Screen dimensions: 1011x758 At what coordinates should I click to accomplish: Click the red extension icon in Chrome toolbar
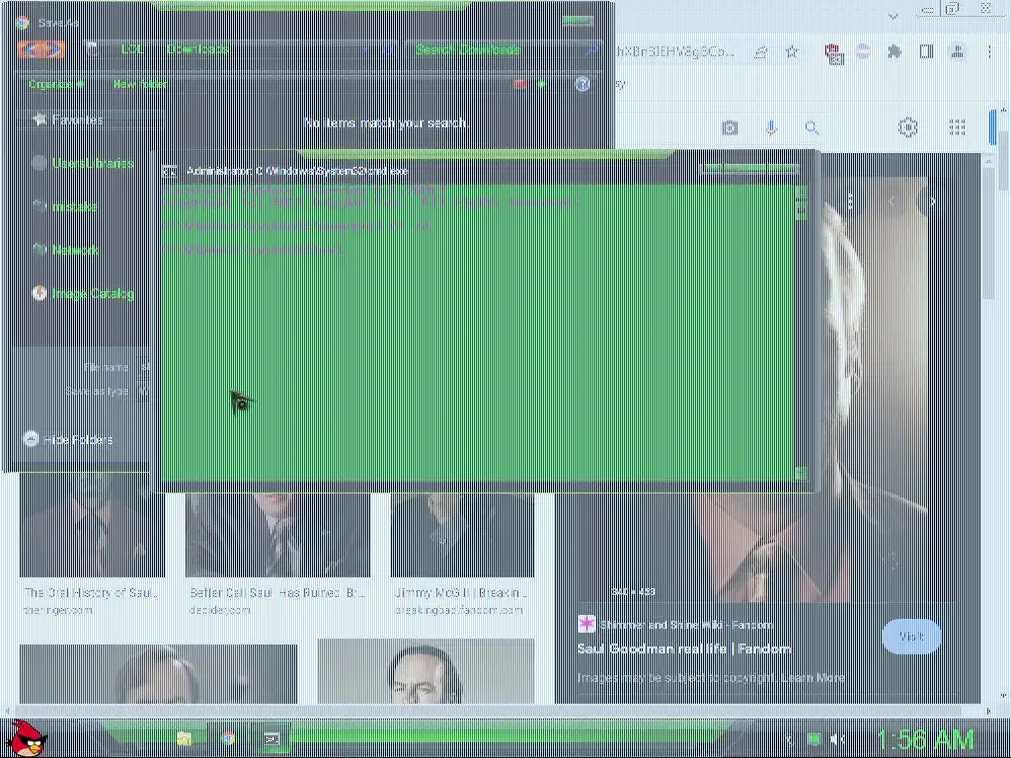pos(834,53)
